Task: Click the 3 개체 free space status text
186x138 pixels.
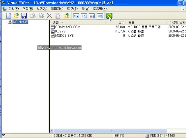Action: 73,136
